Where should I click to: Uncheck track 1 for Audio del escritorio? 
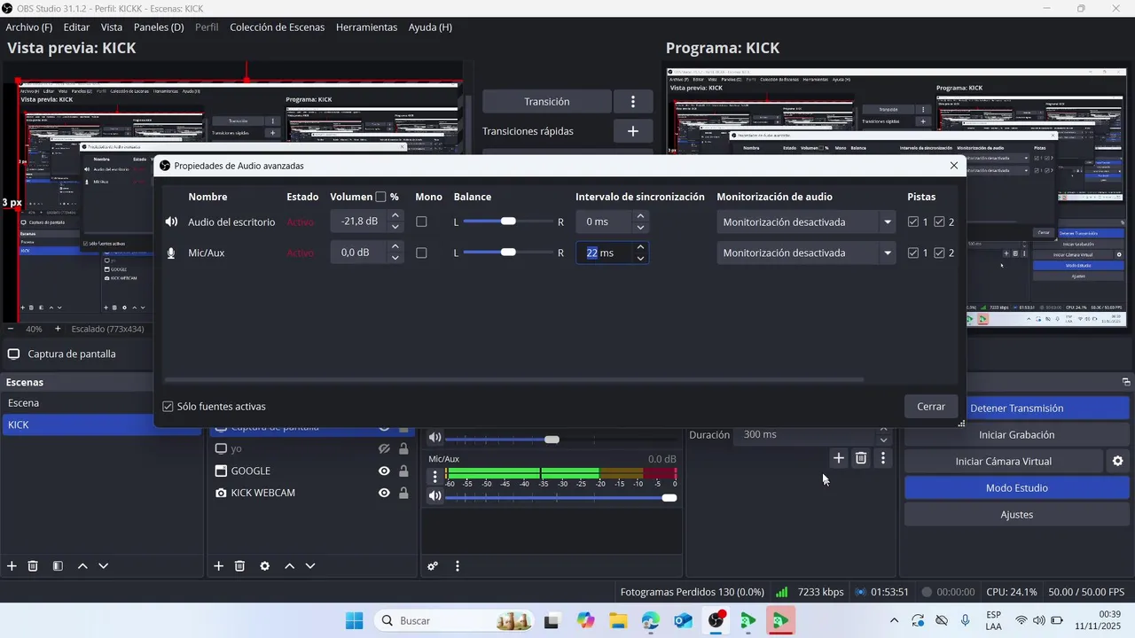tap(913, 222)
